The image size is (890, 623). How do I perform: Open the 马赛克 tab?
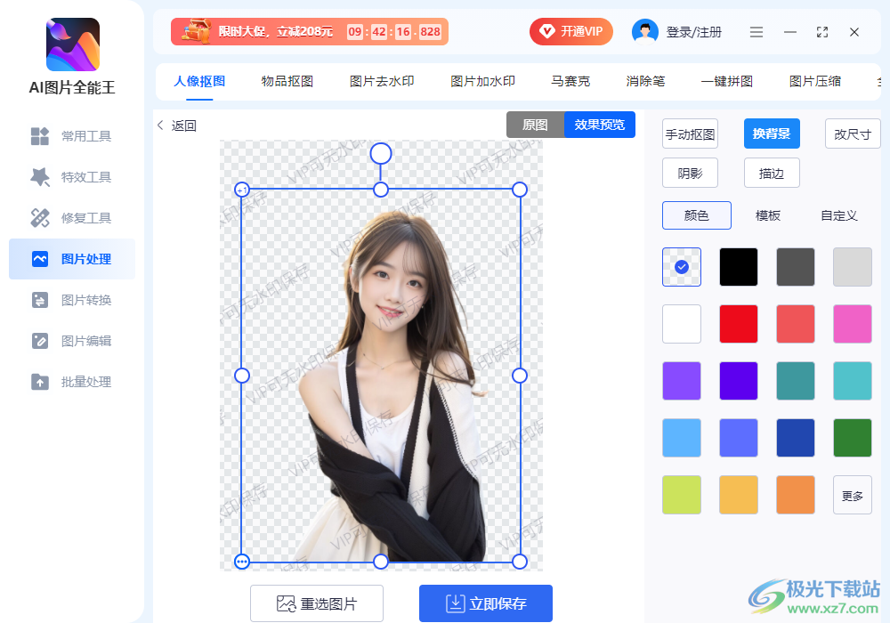point(570,80)
